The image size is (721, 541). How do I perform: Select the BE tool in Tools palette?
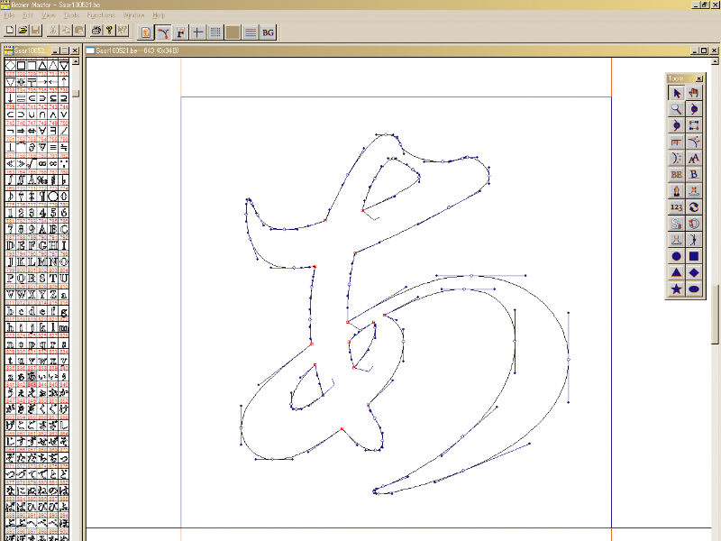[x=676, y=174]
